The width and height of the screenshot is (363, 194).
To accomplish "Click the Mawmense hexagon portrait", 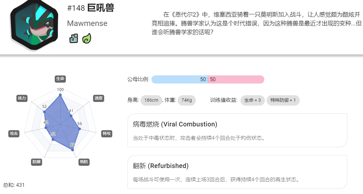I will pyautogui.click(x=34, y=25).
